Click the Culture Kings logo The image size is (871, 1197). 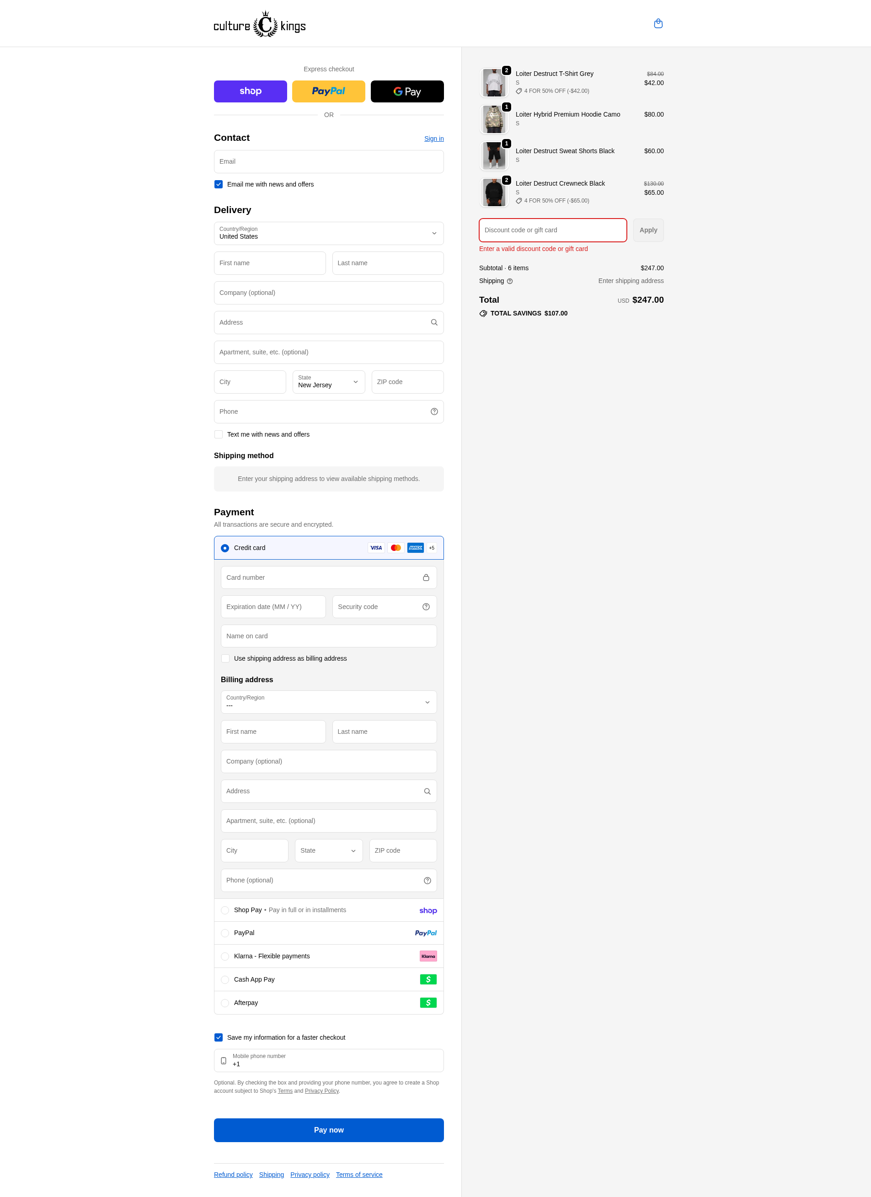point(260,23)
